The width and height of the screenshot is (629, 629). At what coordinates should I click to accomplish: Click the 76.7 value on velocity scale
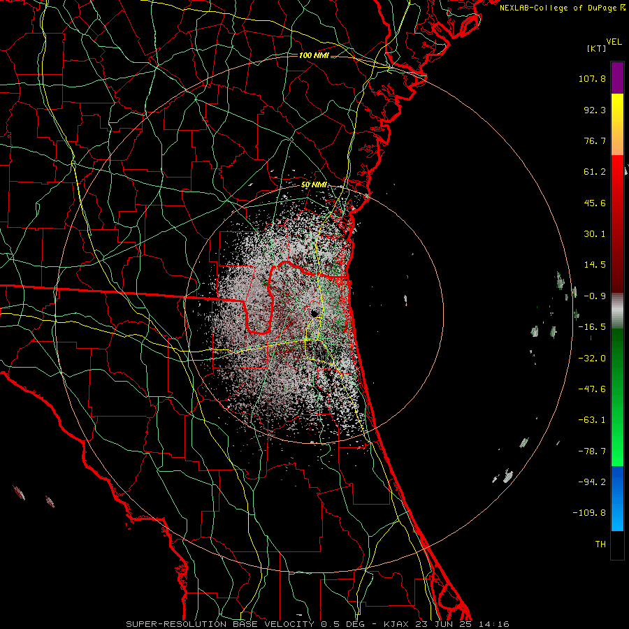[x=595, y=140]
